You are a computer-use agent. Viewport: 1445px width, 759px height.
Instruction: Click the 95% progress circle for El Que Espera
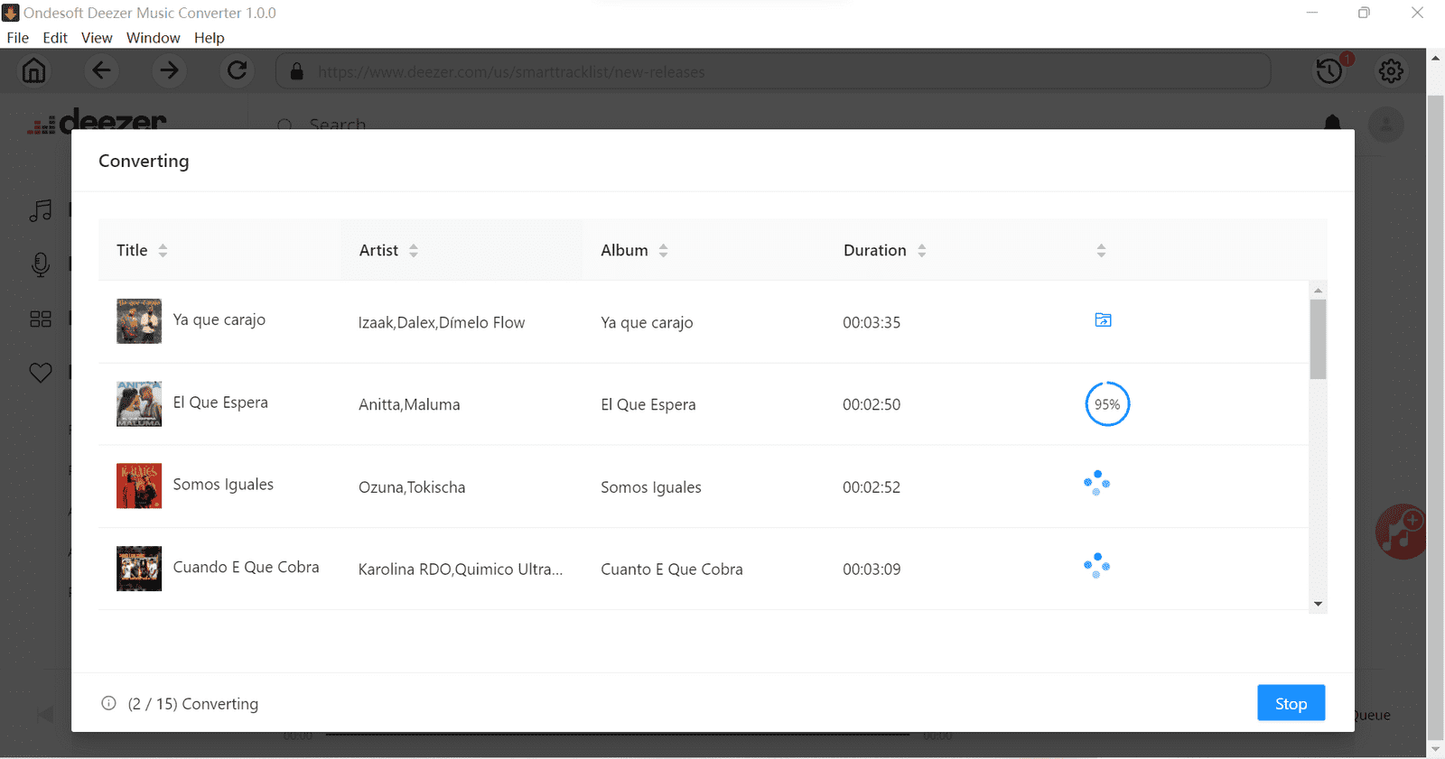(1107, 404)
